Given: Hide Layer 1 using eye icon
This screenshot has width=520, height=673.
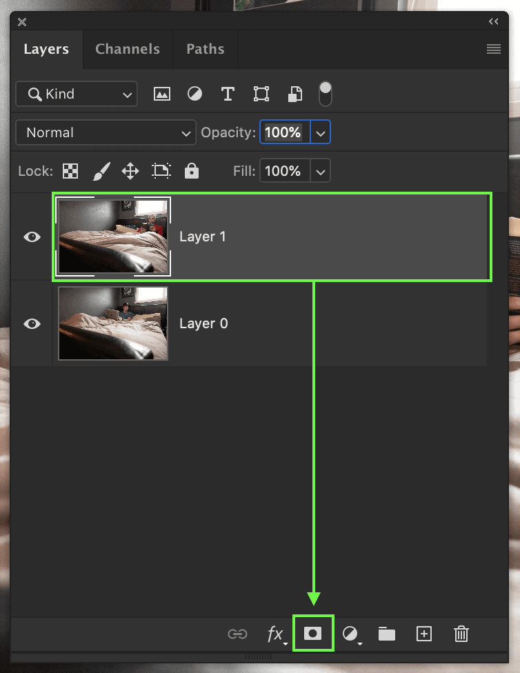Looking at the screenshot, I should click(x=32, y=237).
